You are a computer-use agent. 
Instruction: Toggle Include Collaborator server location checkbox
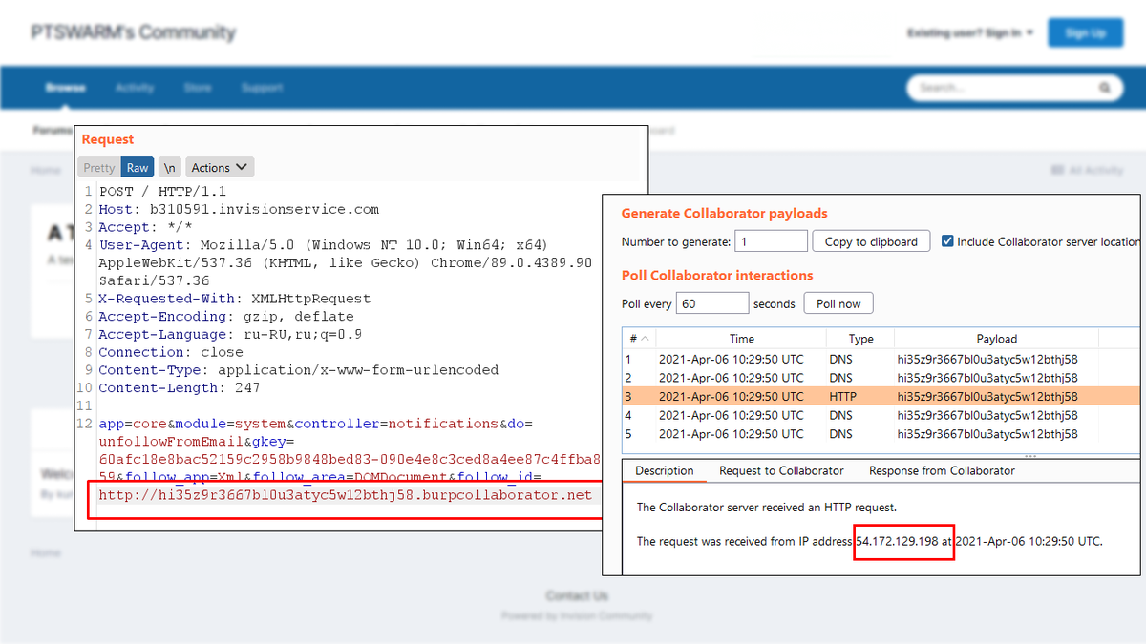947,241
